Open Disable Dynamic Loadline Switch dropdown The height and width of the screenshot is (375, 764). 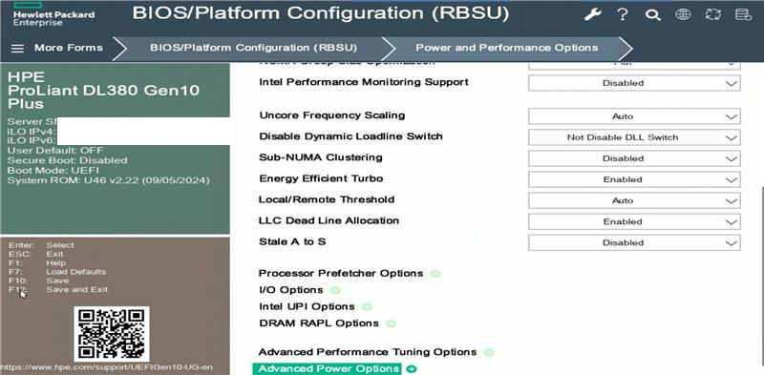[634, 137]
